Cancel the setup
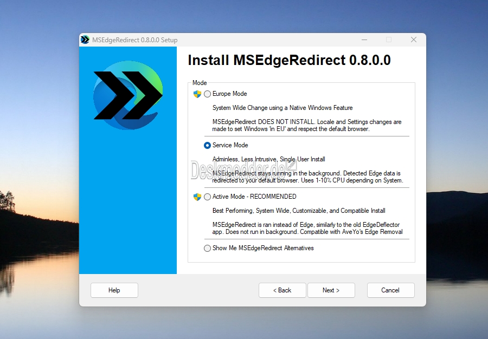 pos(390,290)
